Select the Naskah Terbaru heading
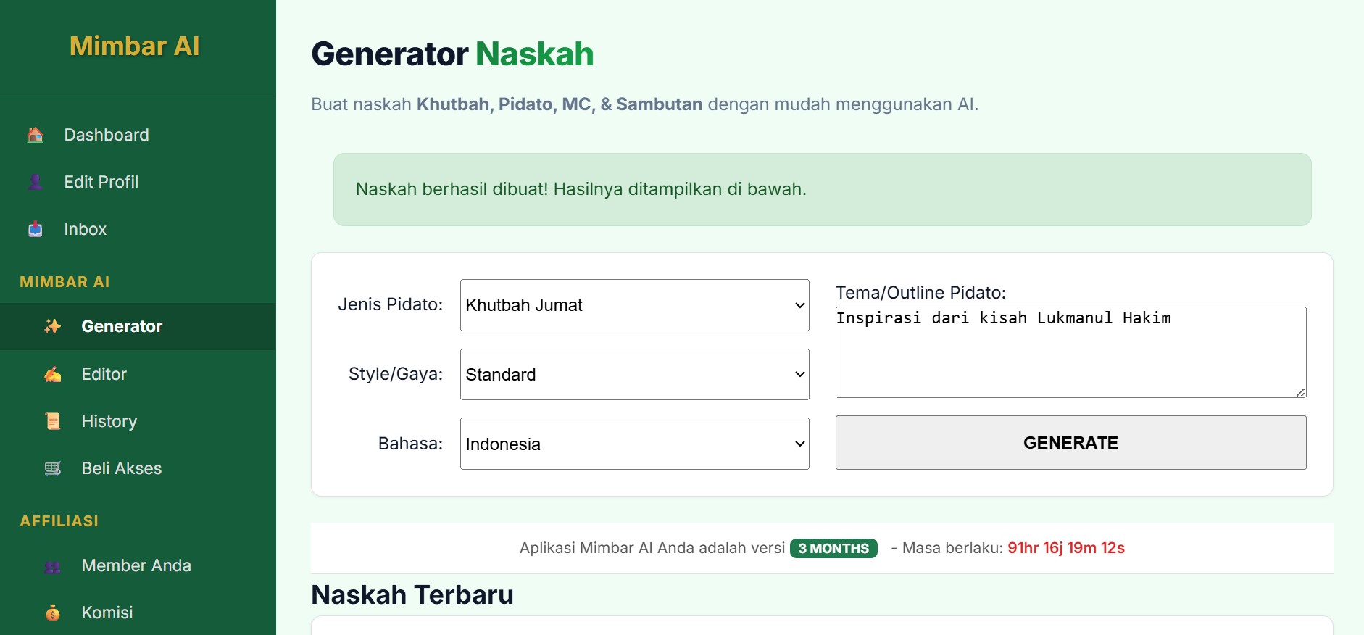This screenshot has height=635, width=1364. pyautogui.click(x=412, y=594)
